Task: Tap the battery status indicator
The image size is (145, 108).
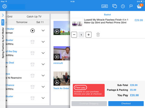Action: pyautogui.click(x=143, y=1)
